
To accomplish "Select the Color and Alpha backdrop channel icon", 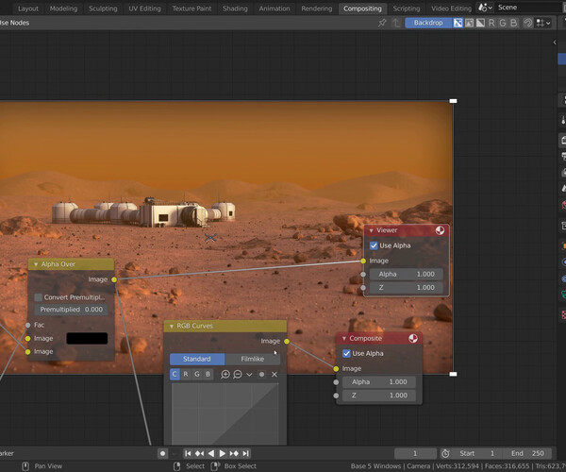I will (458, 23).
